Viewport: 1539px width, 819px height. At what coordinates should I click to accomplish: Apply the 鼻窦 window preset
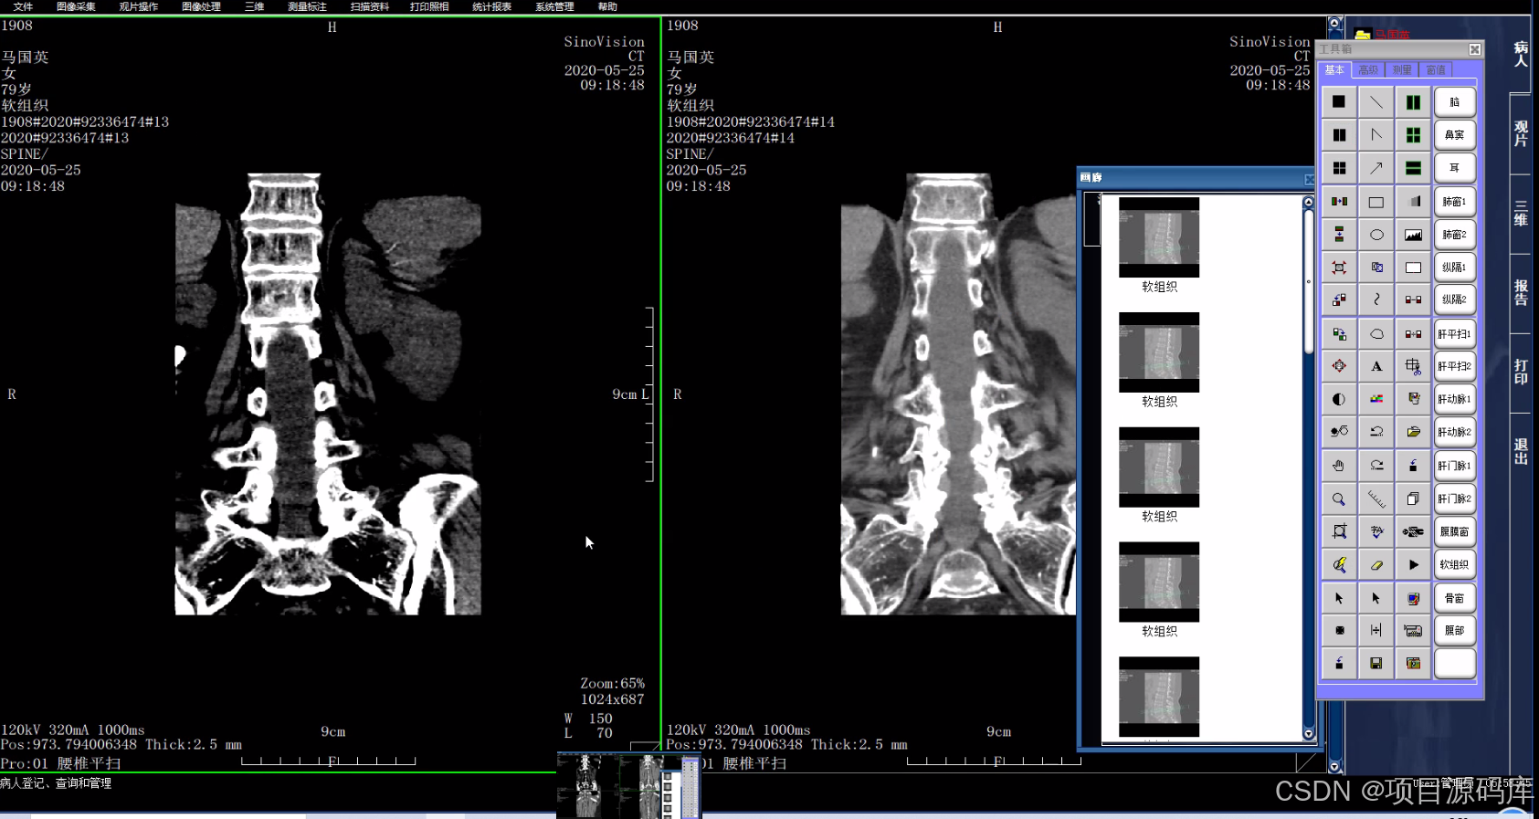point(1455,135)
